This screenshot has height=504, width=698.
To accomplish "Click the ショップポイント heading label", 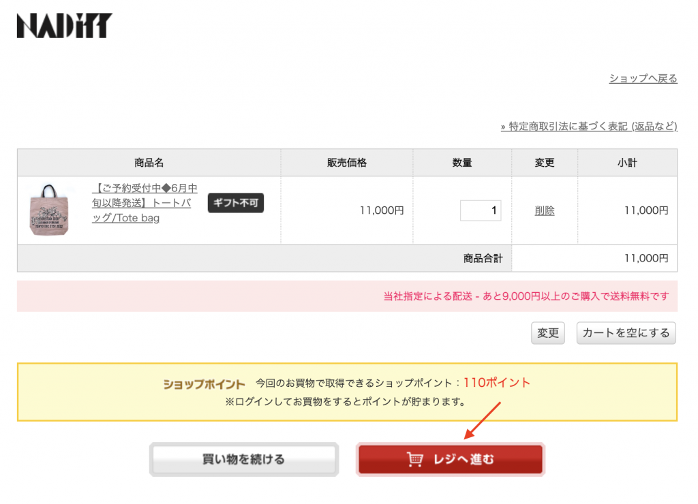I will (x=204, y=384).
